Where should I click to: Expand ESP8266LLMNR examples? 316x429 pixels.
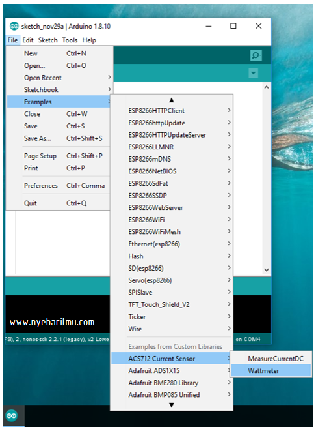pyautogui.click(x=172, y=147)
